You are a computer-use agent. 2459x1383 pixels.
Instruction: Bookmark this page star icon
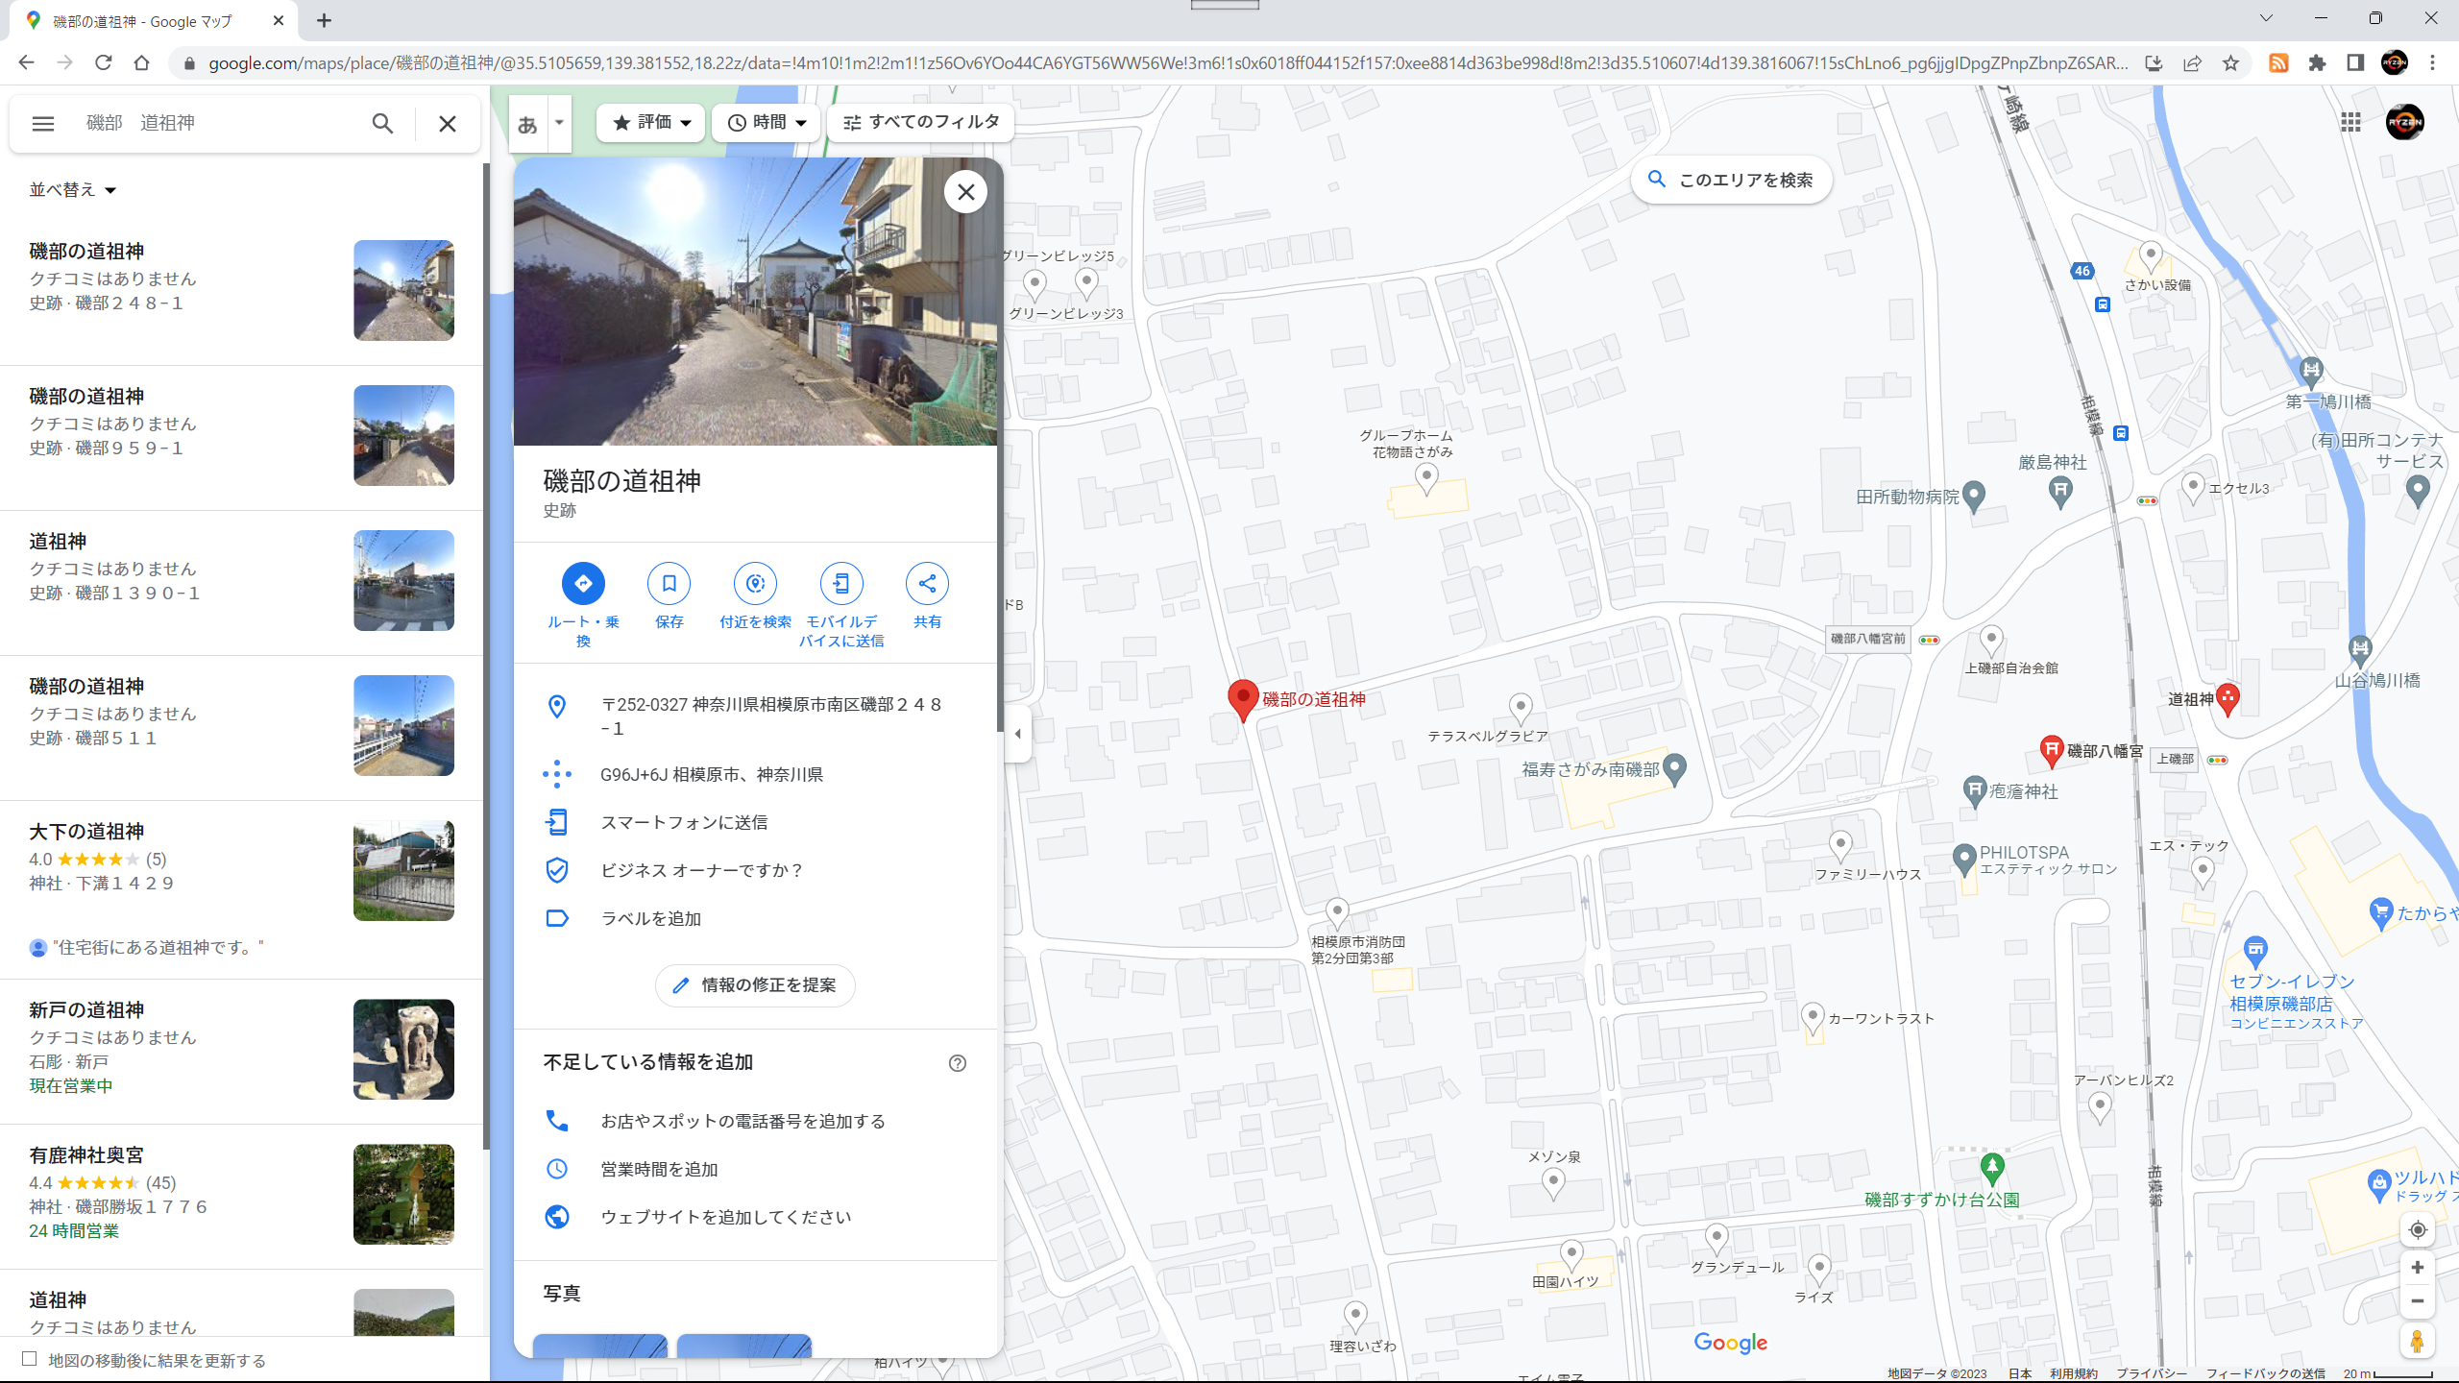point(2230,63)
